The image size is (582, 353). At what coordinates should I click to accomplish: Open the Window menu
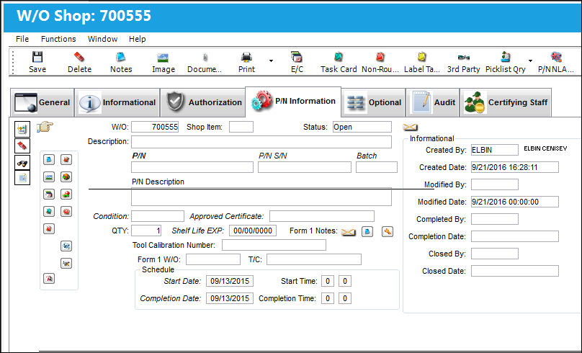pos(102,39)
